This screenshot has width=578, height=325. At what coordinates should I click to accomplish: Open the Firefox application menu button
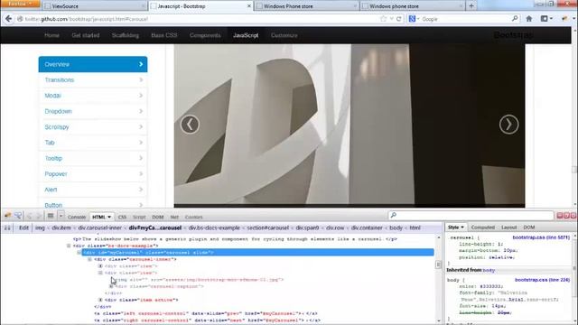(x=20, y=4)
